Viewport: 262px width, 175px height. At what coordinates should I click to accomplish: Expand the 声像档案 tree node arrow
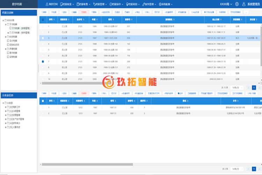click(6, 49)
